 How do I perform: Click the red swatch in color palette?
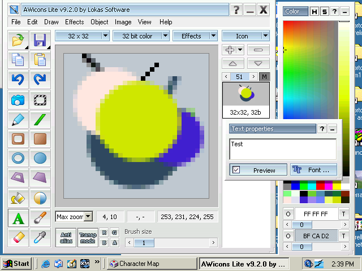pos(322,186)
